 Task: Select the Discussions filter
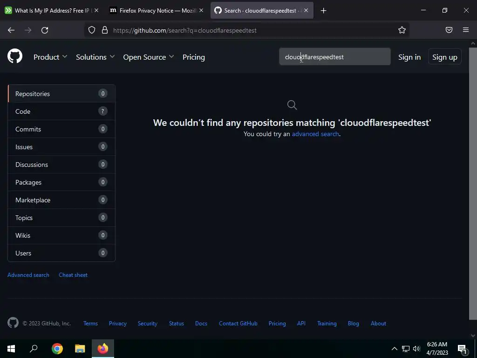[x=61, y=165]
